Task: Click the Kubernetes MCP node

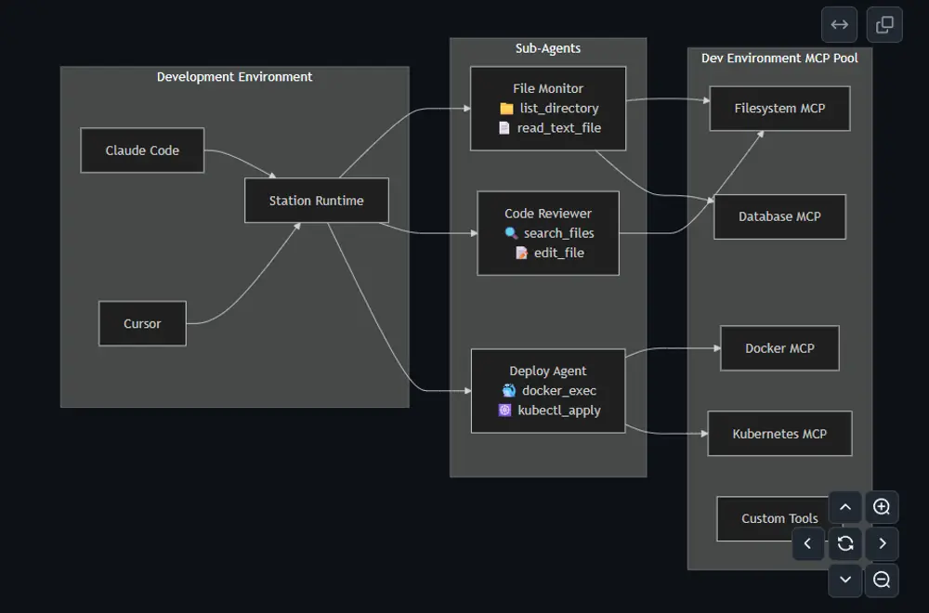Action: click(x=779, y=434)
